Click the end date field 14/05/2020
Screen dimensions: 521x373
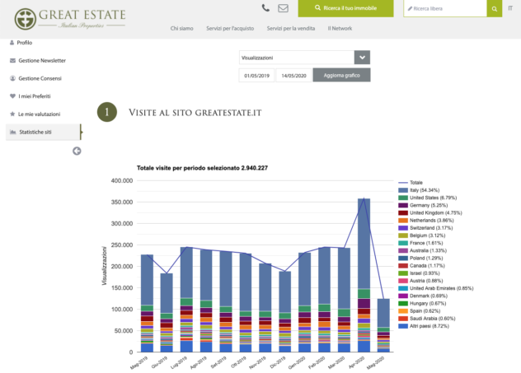(x=293, y=76)
